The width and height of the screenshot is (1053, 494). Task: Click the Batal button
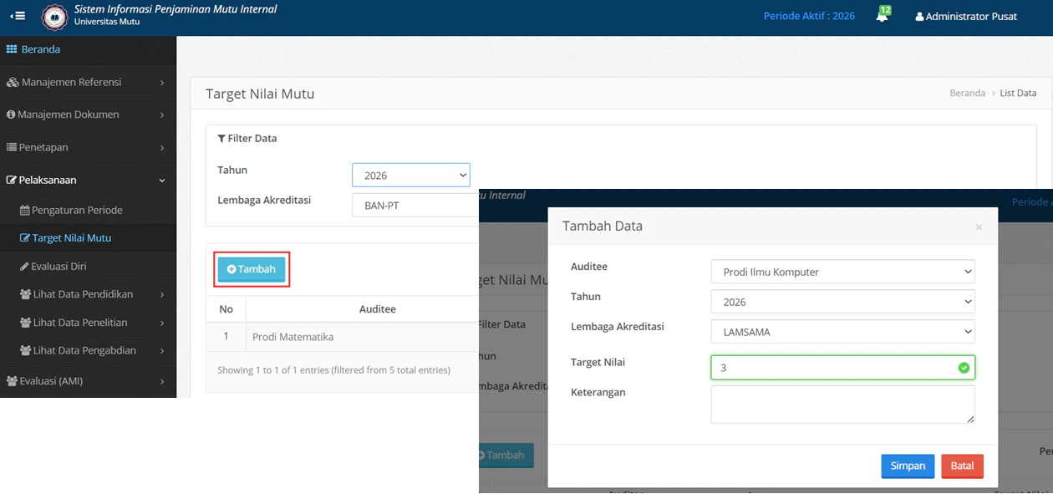tap(962, 466)
